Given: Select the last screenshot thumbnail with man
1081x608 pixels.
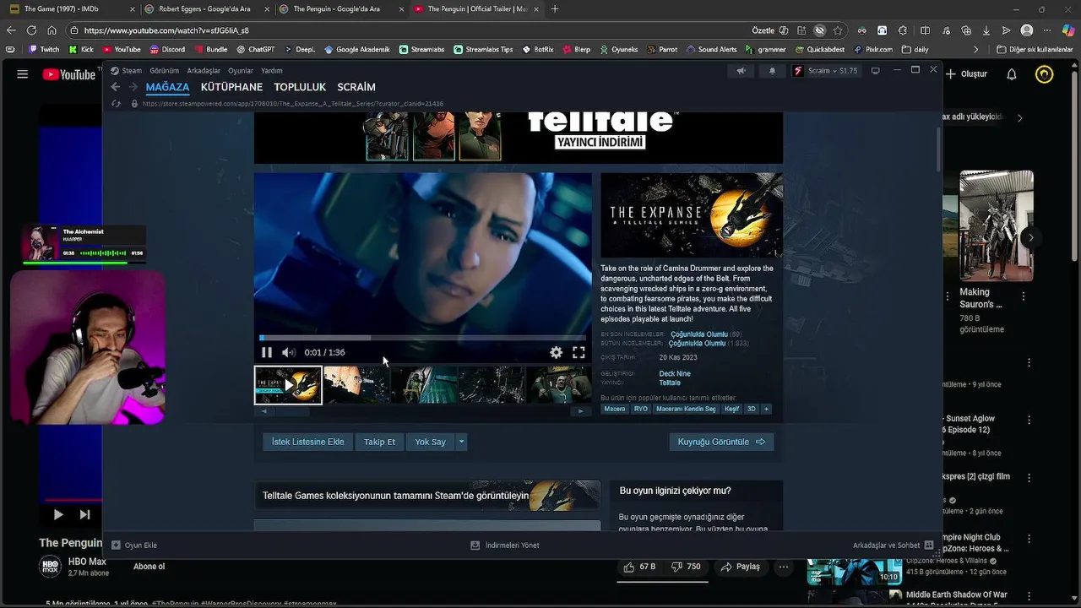Looking at the screenshot, I should [x=559, y=385].
